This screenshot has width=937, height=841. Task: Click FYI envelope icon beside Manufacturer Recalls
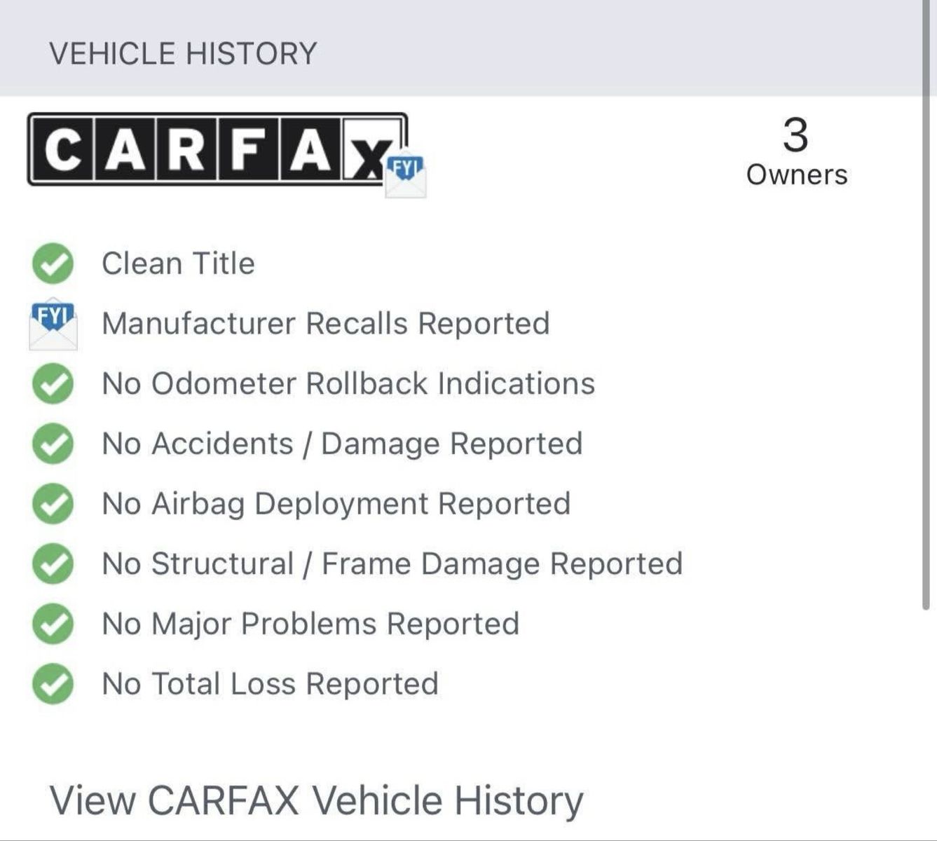click(53, 324)
